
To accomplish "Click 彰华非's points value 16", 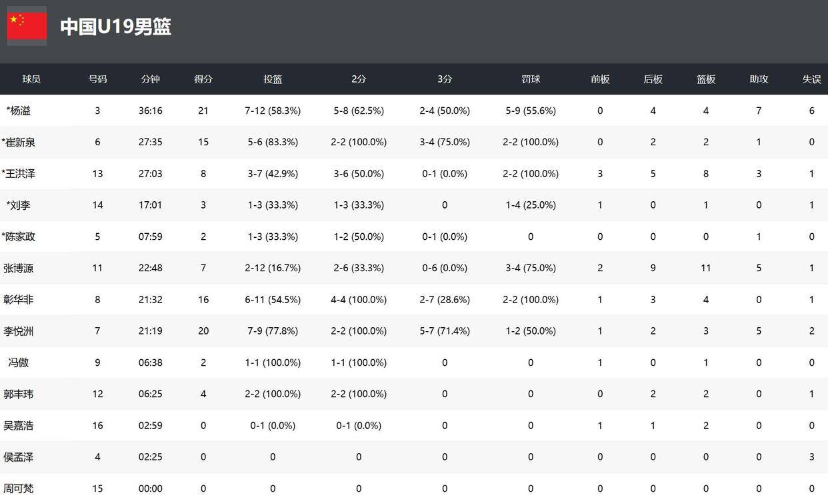I will [203, 300].
